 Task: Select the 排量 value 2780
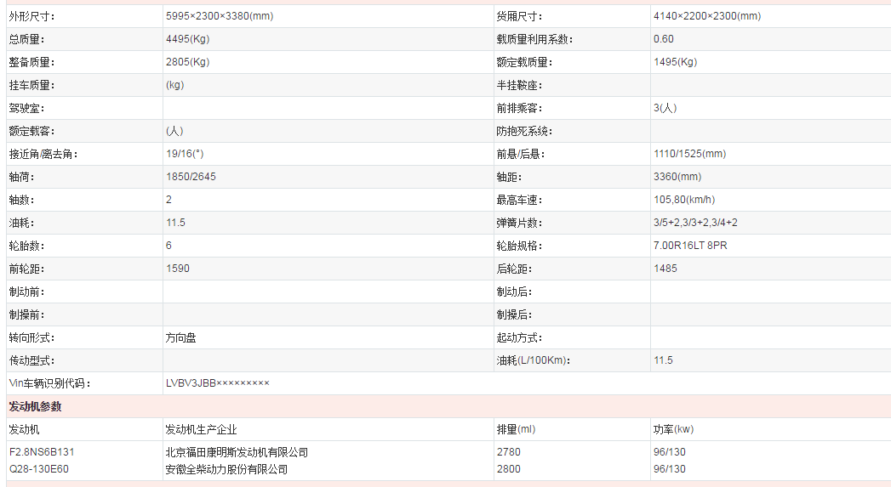508,452
